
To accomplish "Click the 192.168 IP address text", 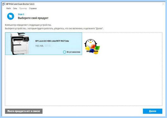I will pyautogui.click(x=40, y=46).
